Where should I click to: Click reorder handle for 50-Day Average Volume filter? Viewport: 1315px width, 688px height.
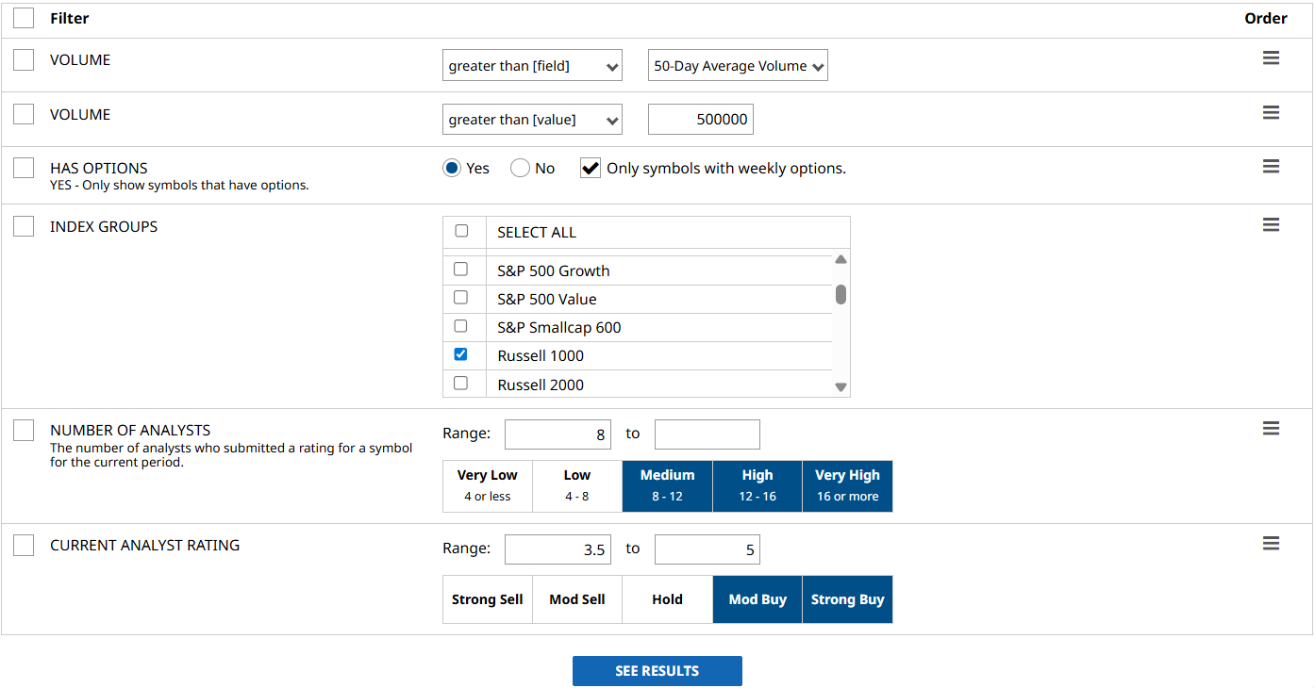[1271, 58]
